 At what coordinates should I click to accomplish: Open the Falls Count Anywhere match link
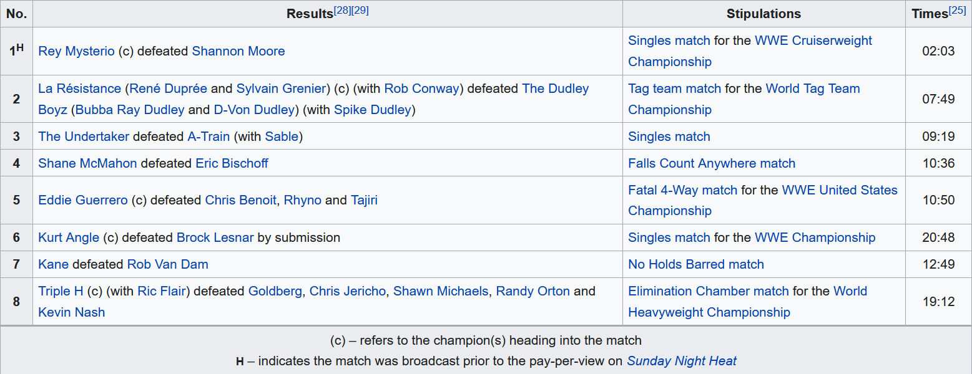coord(712,163)
